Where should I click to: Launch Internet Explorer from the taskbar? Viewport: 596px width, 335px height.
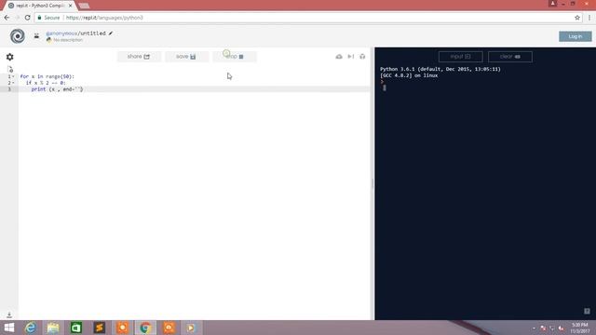tap(31, 328)
